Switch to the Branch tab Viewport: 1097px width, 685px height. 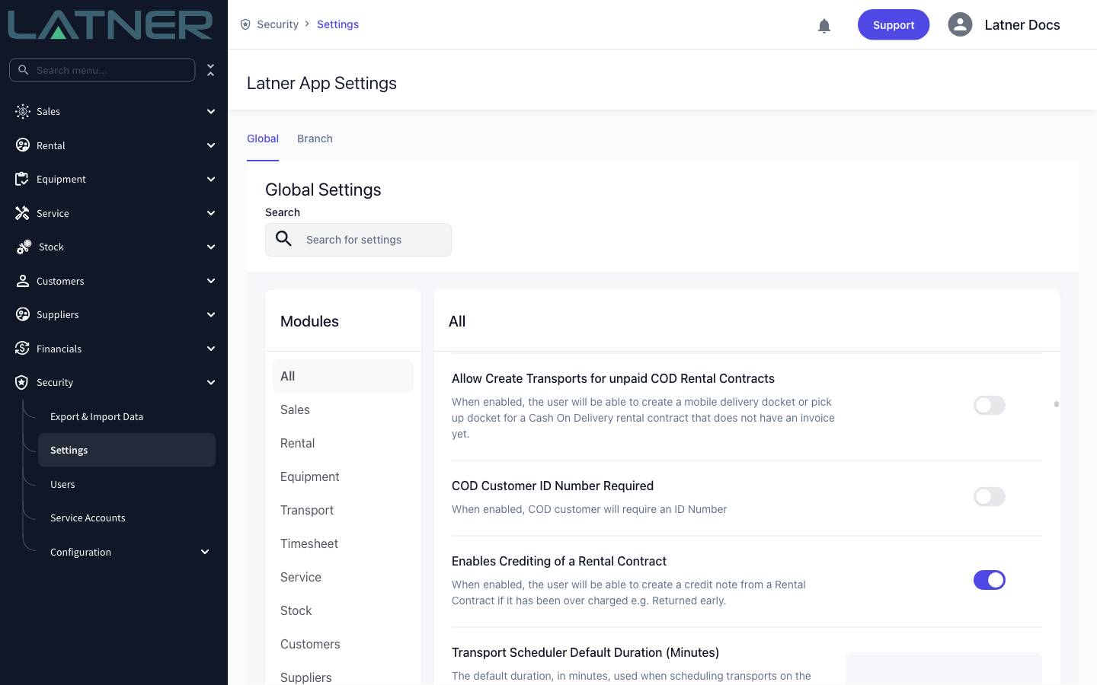click(x=315, y=139)
